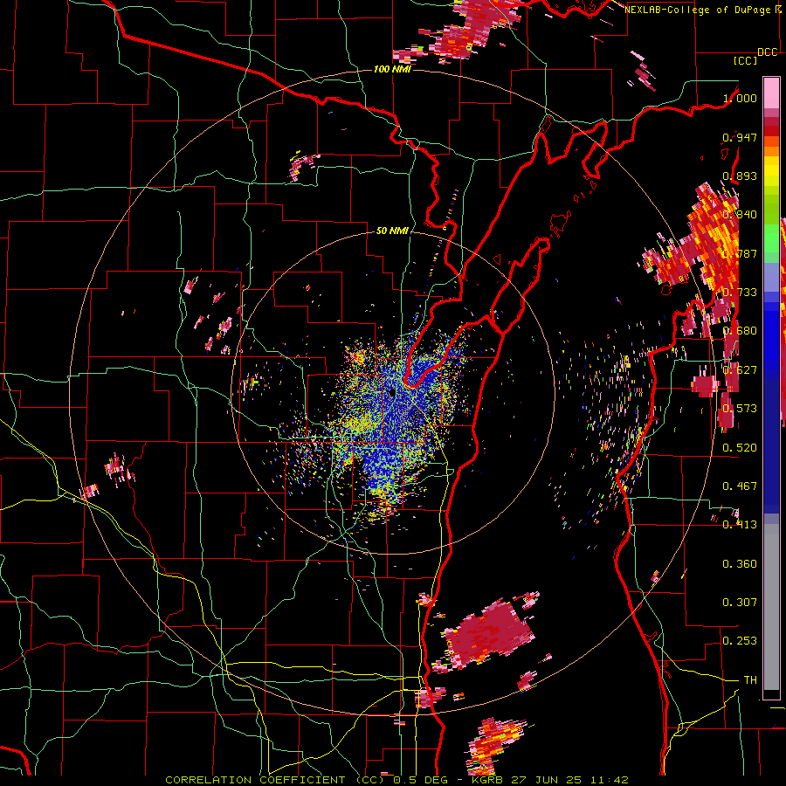Click the 0.5 DEG elevation text
786x786 pixels.
419,780
